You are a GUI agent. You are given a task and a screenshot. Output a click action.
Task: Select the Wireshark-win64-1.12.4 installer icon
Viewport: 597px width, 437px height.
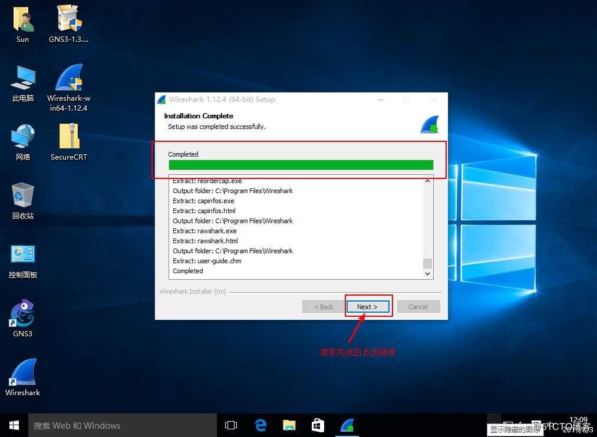(x=68, y=88)
